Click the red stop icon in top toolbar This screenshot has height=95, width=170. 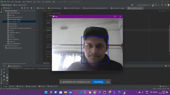pyautogui.click(x=162, y=5)
